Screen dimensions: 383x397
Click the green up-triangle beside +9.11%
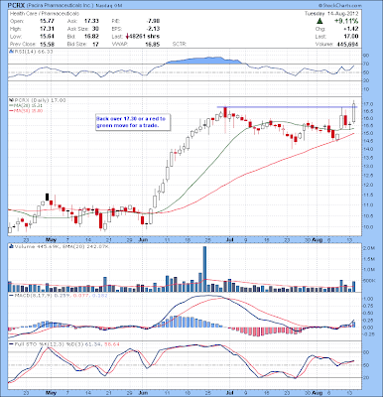[x=319, y=21]
